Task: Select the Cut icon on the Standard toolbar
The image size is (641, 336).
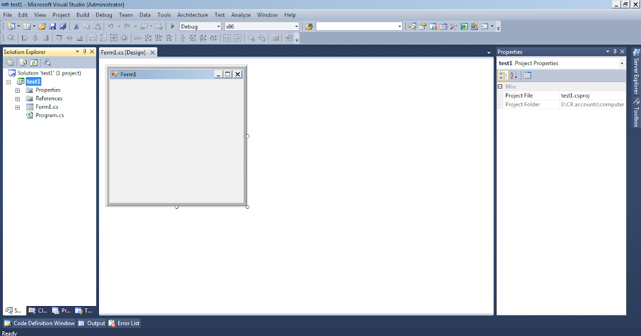Action: pyautogui.click(x=76, y=26)
